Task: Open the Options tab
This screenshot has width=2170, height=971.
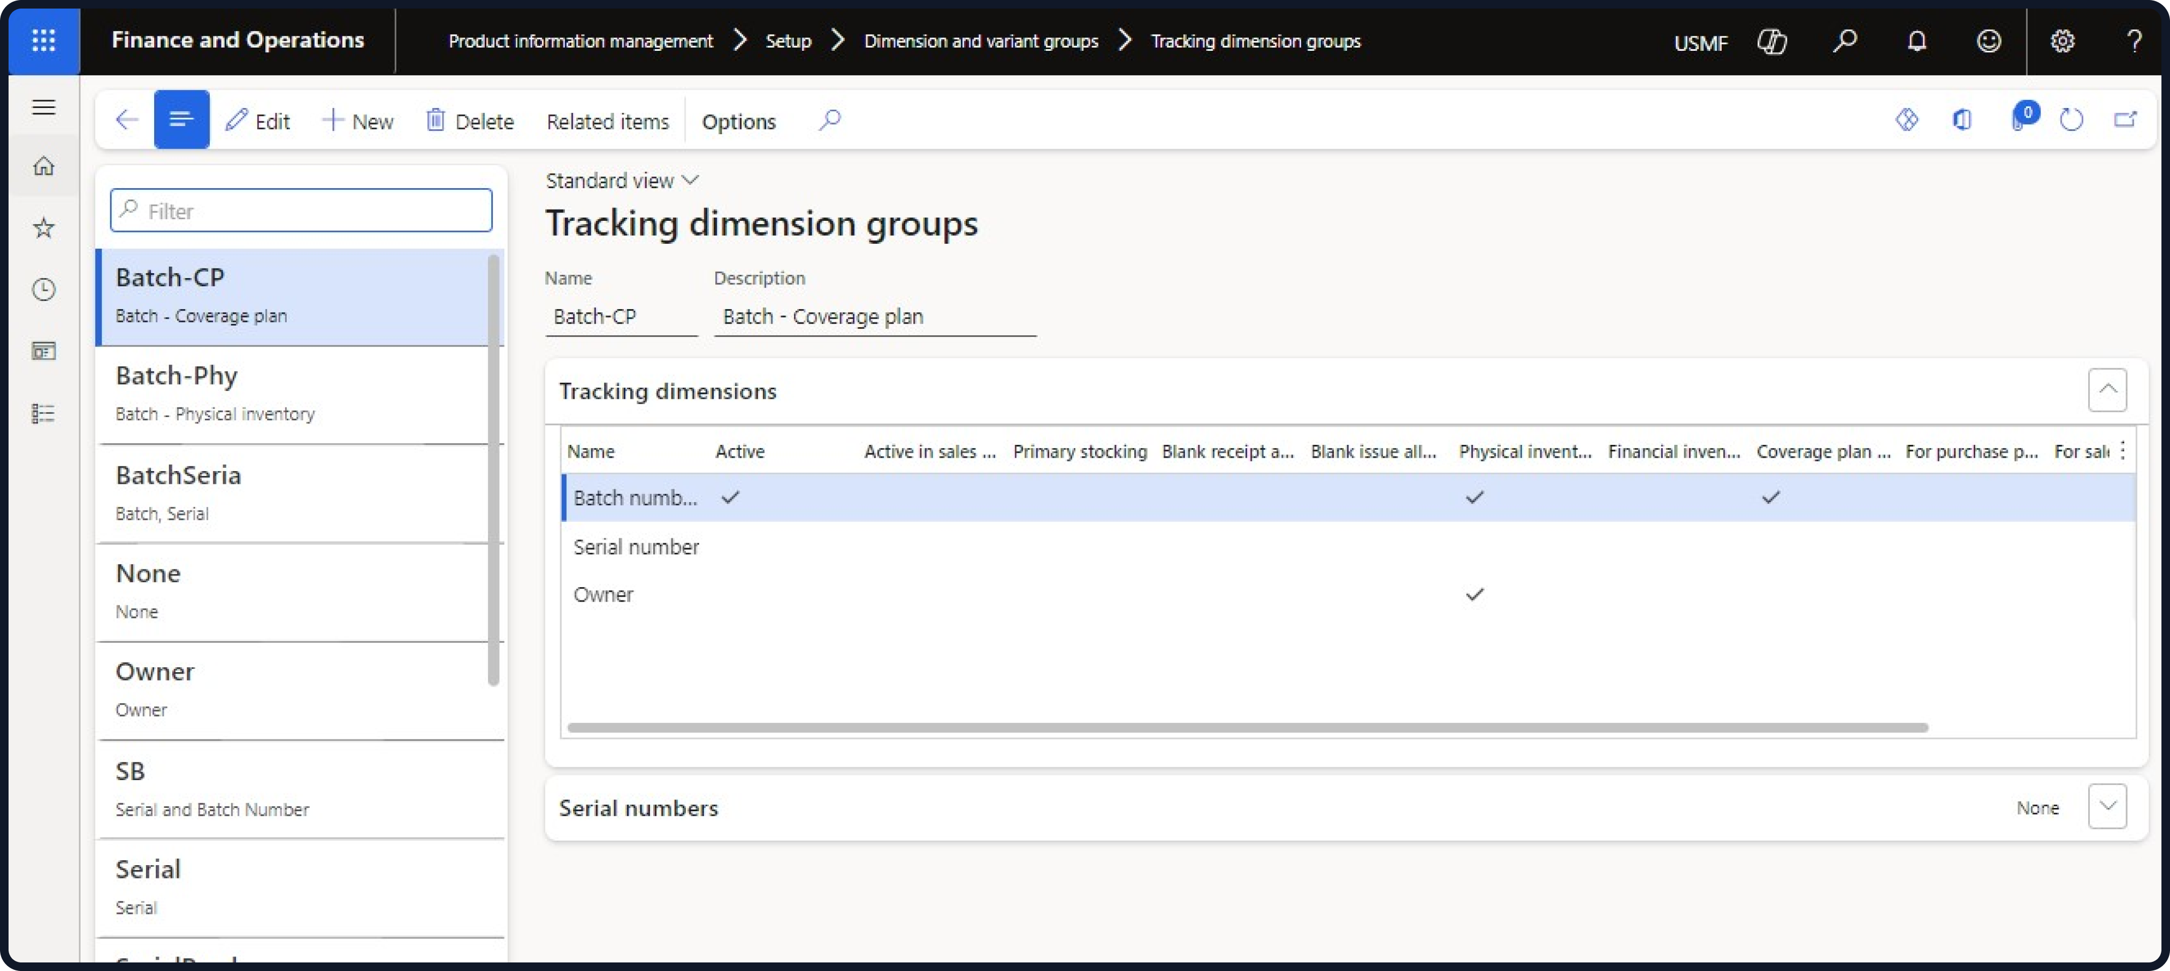Action: (x=738, y=121)
